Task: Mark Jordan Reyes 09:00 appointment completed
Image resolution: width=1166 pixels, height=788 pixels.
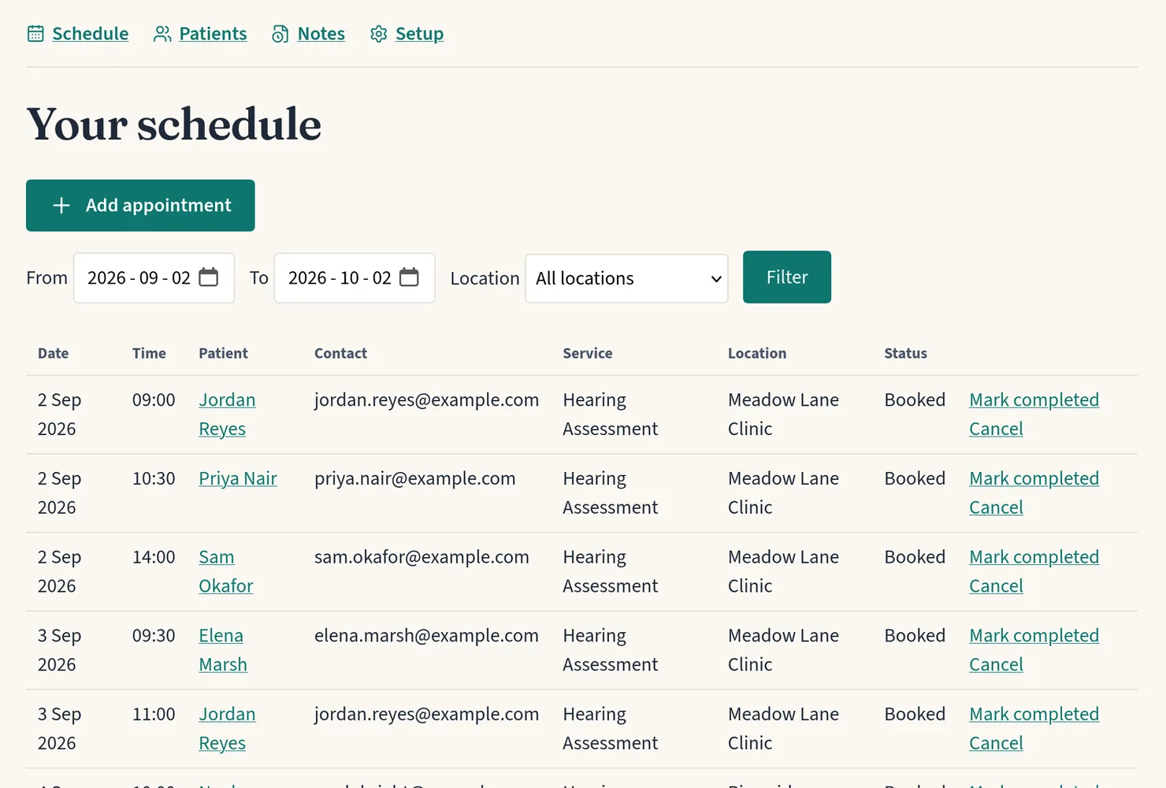Action: coord(1034,400)
